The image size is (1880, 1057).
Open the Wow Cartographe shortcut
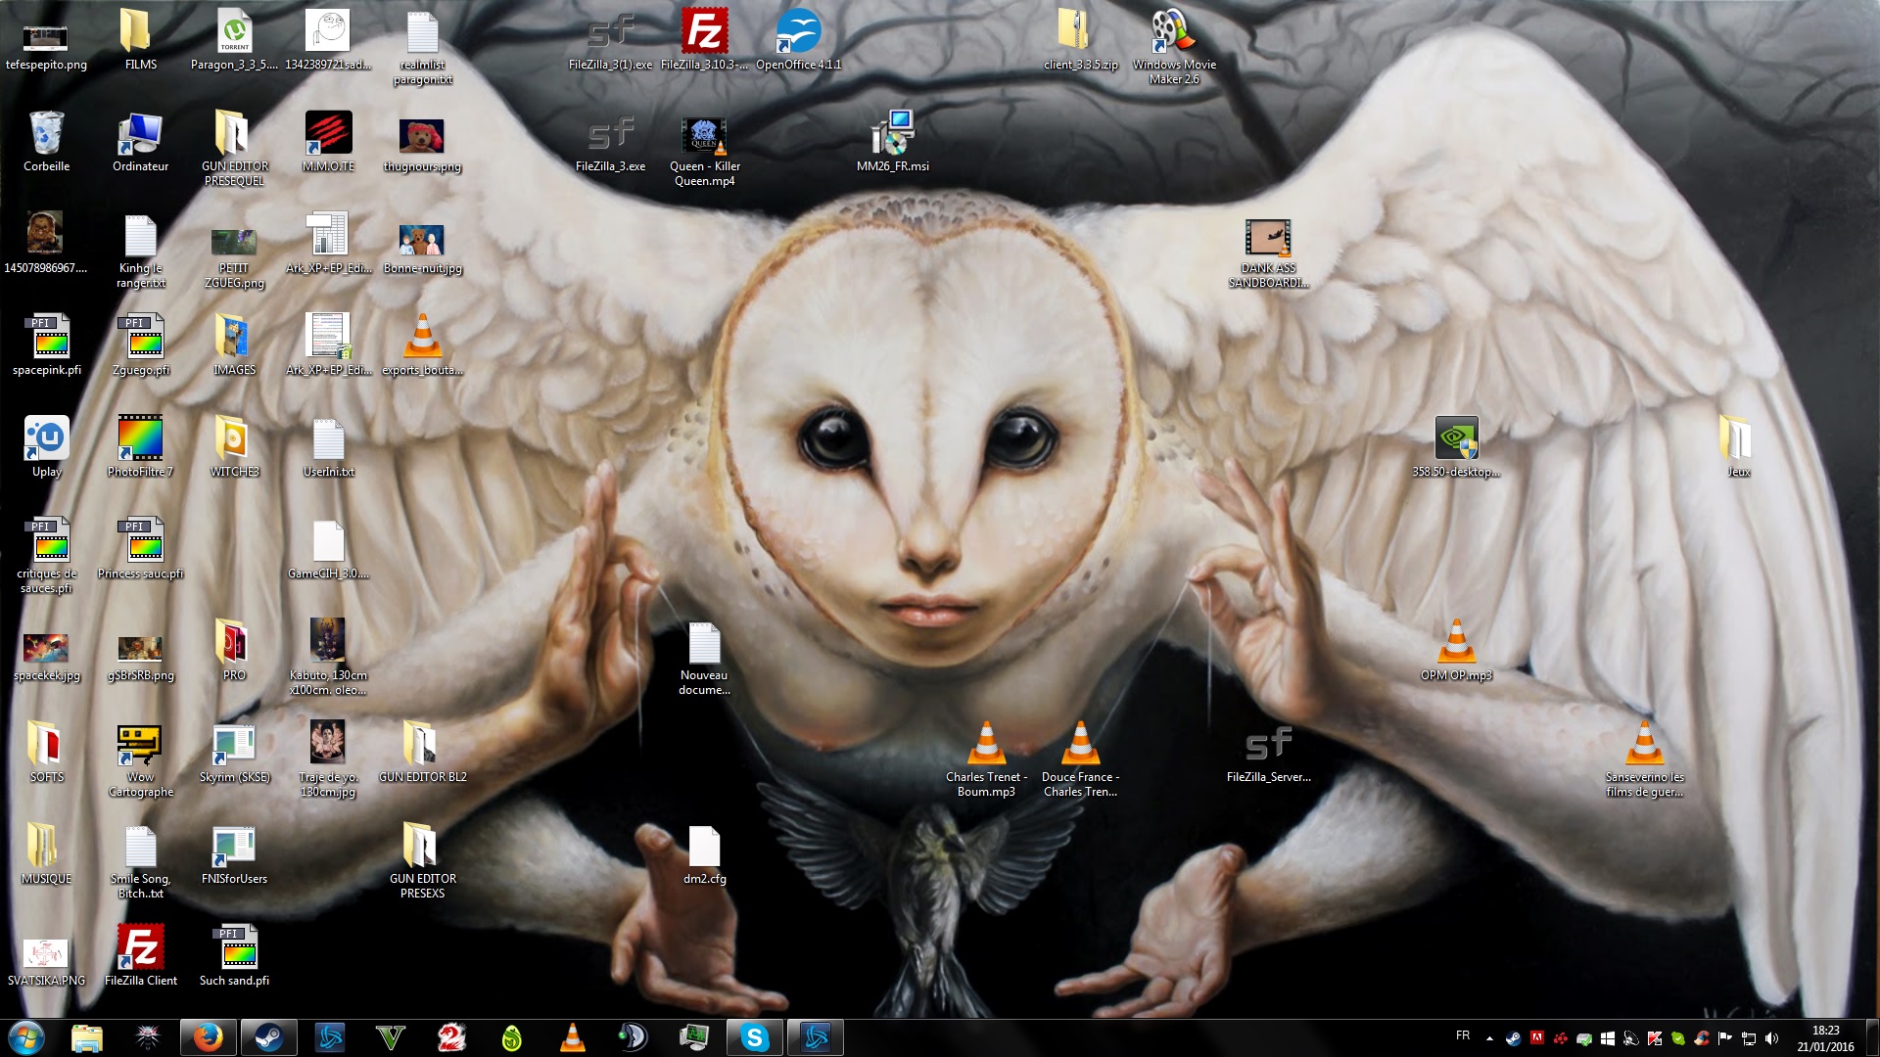(140, 759)
